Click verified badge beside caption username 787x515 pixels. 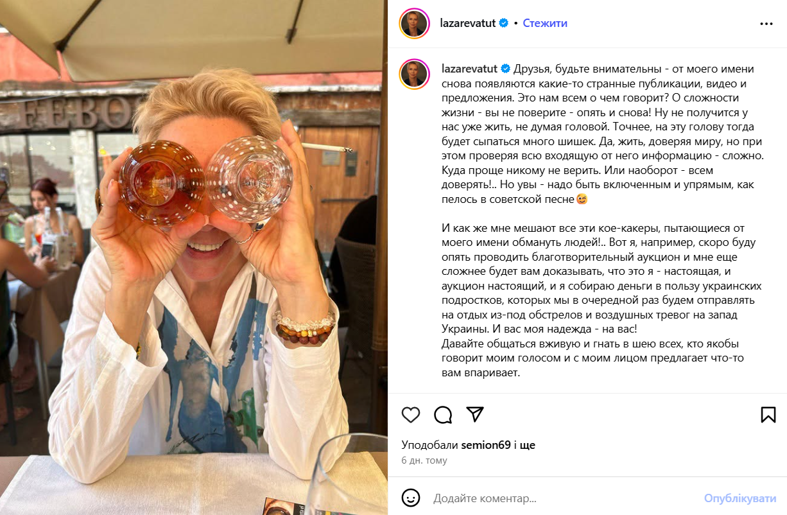(x=505, y=69)
